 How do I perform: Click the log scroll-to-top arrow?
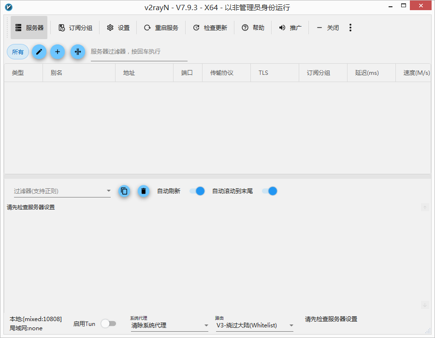pos(425,208)
